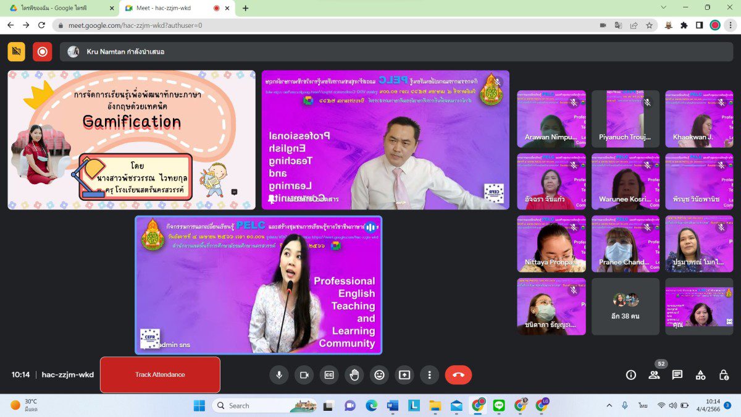Select Khaokwan J. participant tile

(x=699, y=119)
